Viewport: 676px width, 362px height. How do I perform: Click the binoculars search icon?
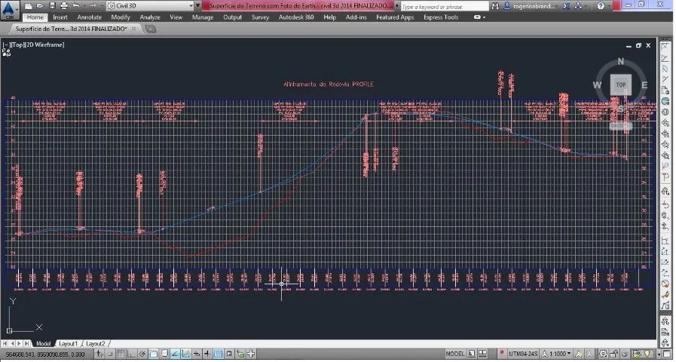tap(495, 6)
